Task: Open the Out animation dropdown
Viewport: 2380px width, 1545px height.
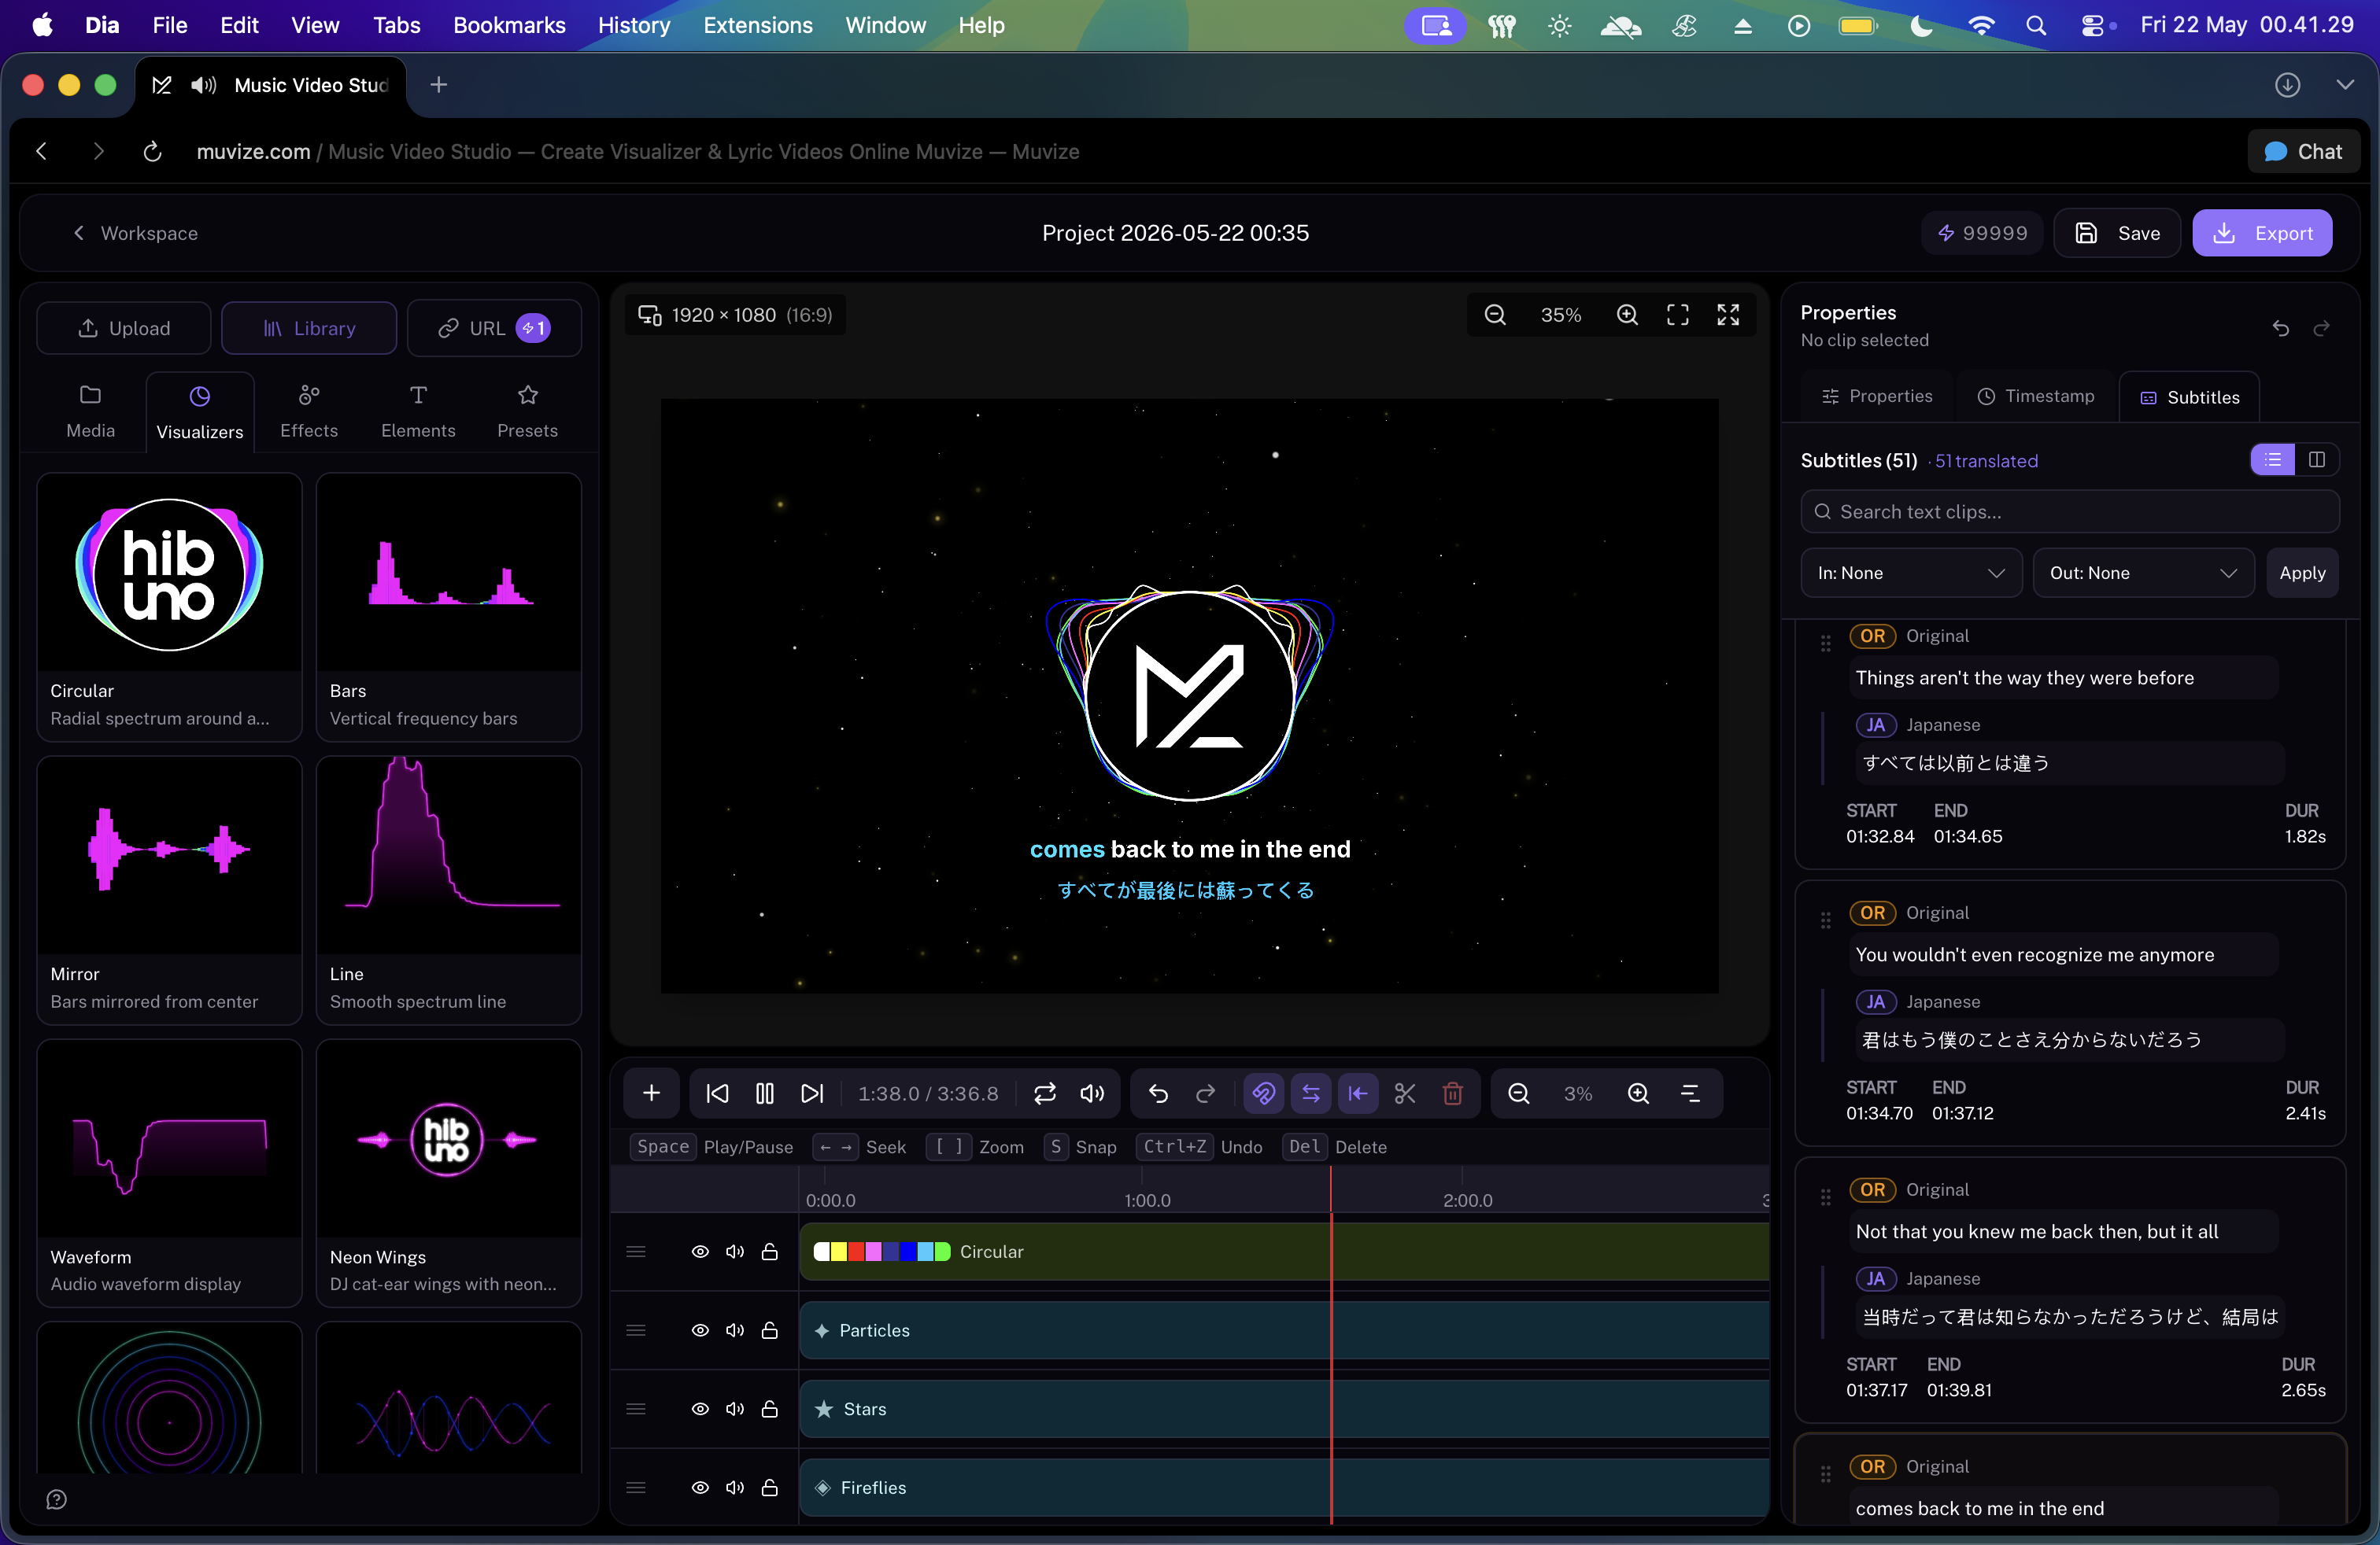Action: [x=2143, y=573]
